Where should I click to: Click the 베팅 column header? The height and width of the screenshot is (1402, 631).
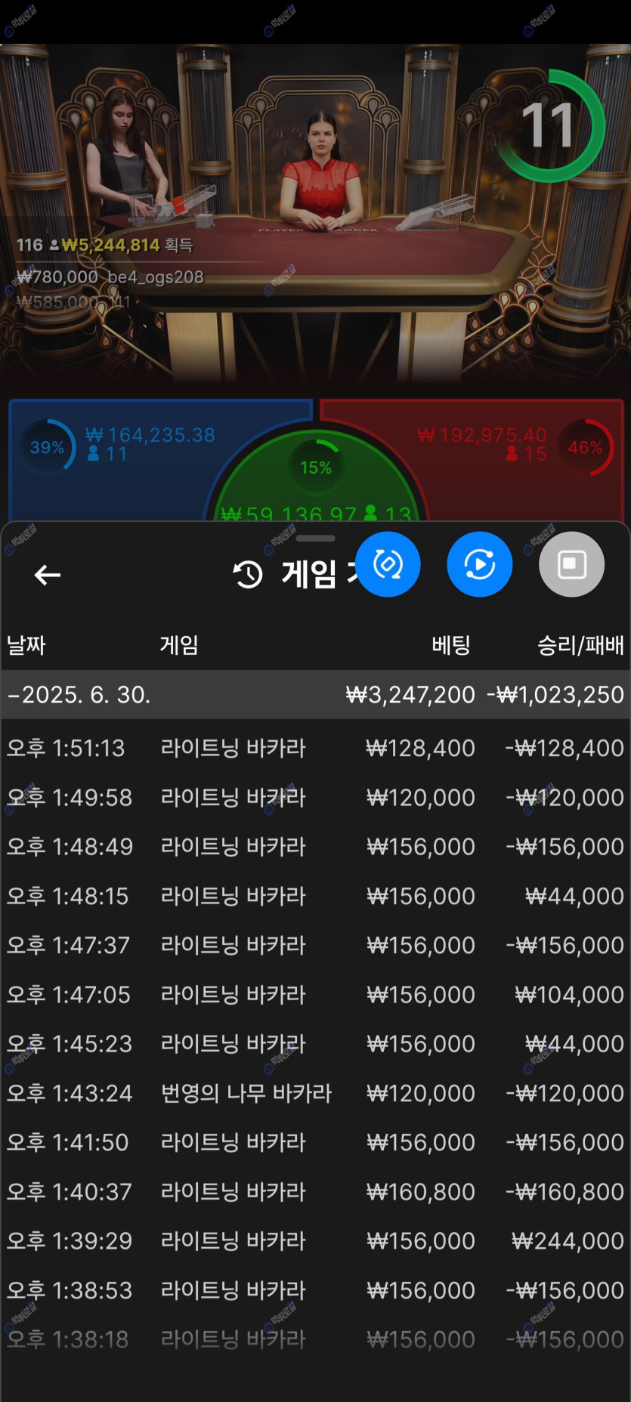coord(450,645)
